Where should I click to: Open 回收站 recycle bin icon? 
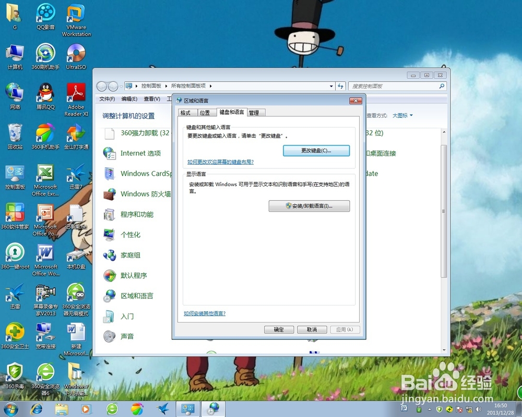coord(15,137)
